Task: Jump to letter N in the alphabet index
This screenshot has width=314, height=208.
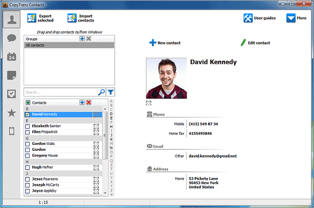Action: point(111,148)
